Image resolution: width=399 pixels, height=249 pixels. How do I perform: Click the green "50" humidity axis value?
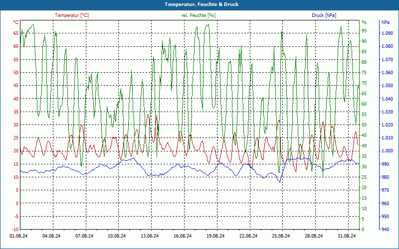coord(364,125)
